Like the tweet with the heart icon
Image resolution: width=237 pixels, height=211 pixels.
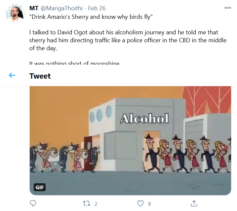click(140, 203)
